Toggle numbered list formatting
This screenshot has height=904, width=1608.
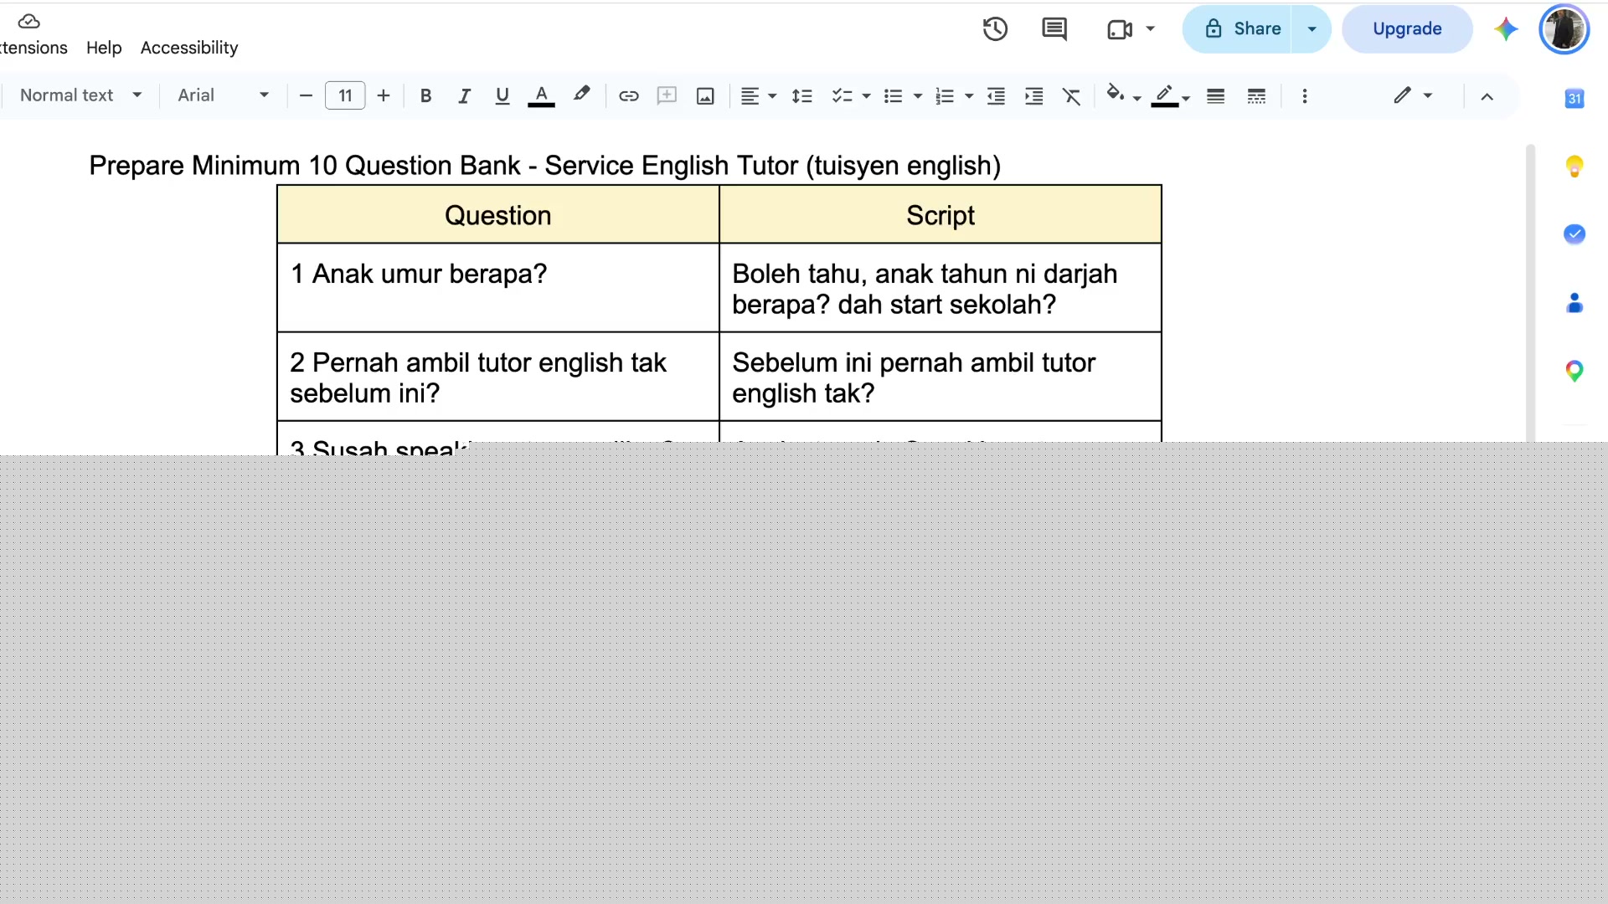(x=945, y=96)
